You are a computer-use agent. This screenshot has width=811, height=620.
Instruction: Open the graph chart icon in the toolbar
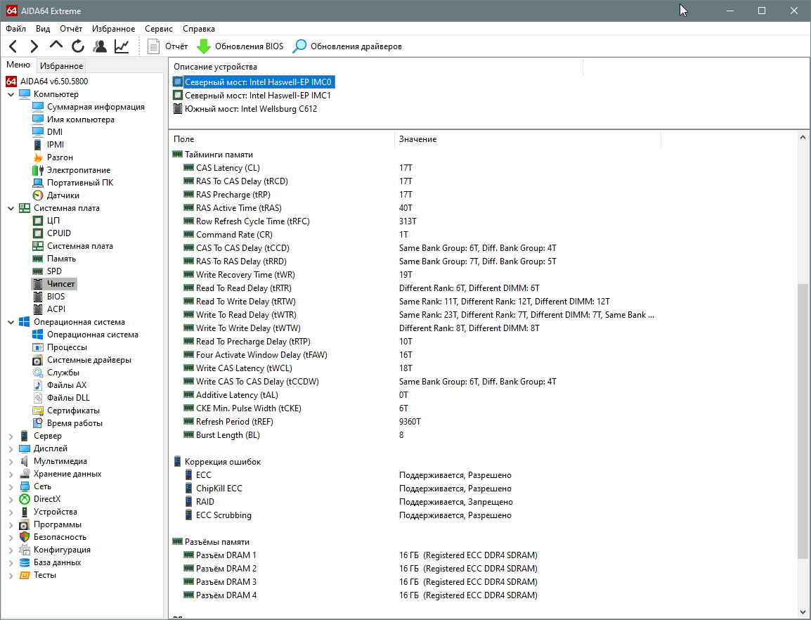point(122,46)
